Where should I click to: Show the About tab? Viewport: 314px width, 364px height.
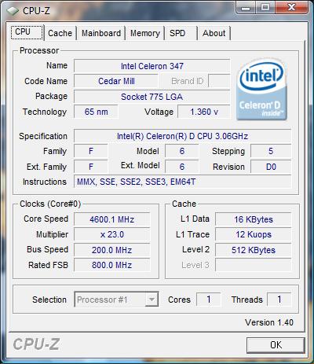[214, 33]
